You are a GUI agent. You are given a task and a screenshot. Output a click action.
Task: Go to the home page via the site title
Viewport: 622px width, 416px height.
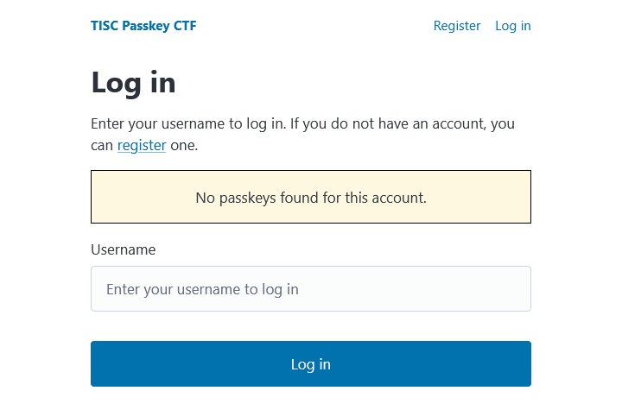pos(143,26)
